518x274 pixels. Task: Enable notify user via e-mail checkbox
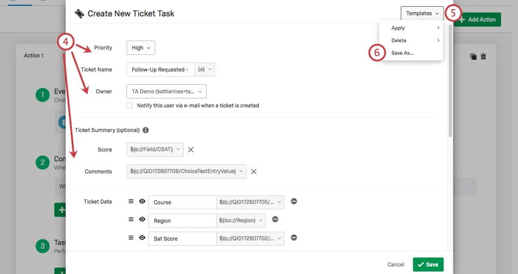130,106
